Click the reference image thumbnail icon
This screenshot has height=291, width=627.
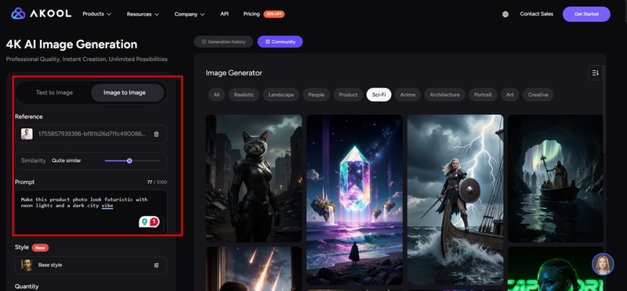tap(27, 134)
